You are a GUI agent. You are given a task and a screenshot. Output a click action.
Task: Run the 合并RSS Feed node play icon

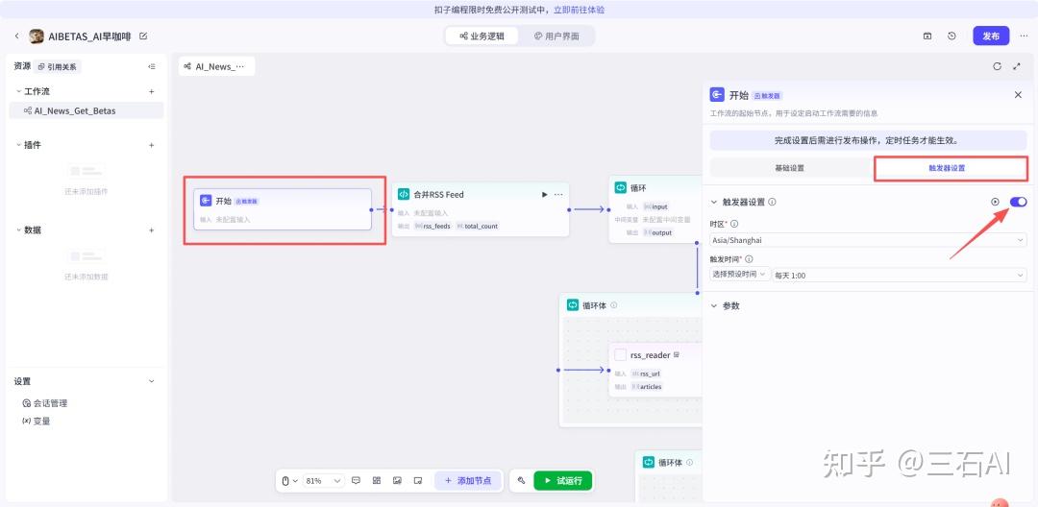tap(545, 194)
